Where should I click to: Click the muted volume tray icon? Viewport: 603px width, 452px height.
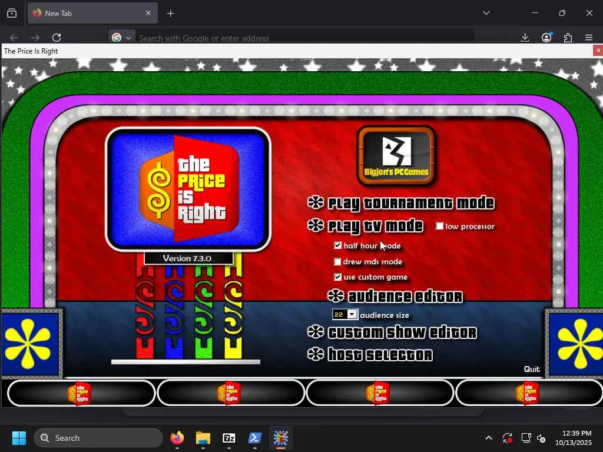tap(541, 438)
